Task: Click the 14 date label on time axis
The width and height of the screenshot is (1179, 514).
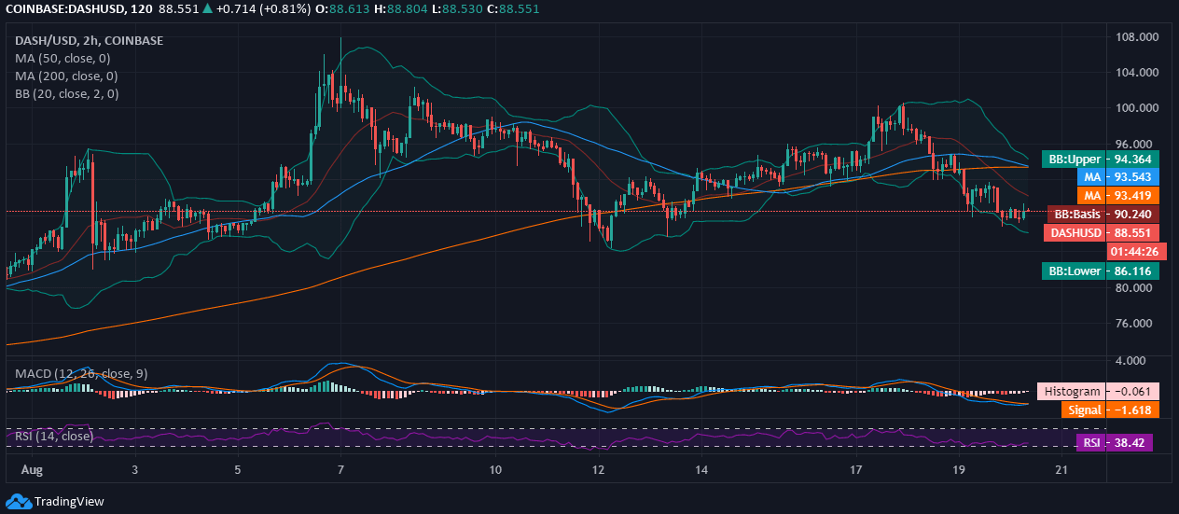Action: click(x=700, y=468)
